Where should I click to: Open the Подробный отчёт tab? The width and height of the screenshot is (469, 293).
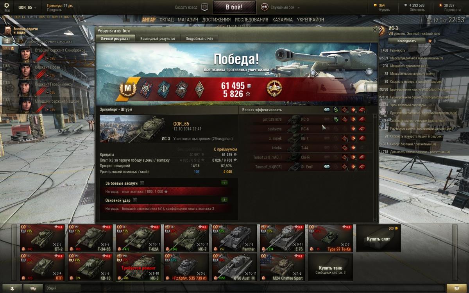click(x=199, y=38)
